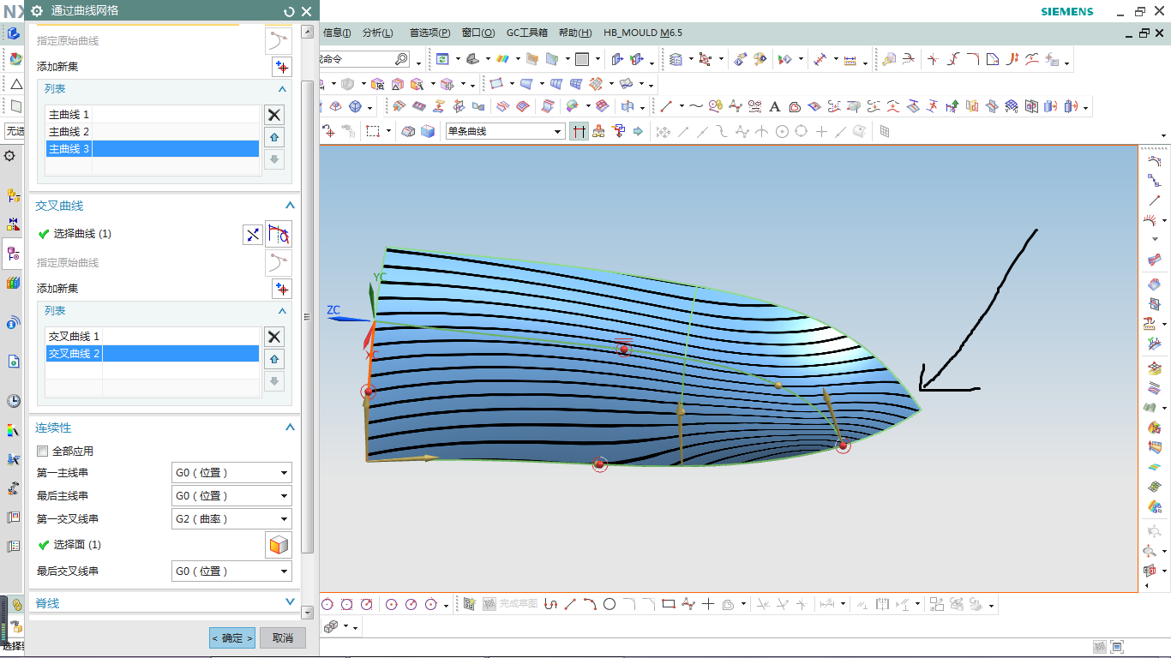Image resolution: width=1171 pixels, height=658 pixels.
Task: Select 交叉曲线 1 in the list
Action: click(153, 337)
